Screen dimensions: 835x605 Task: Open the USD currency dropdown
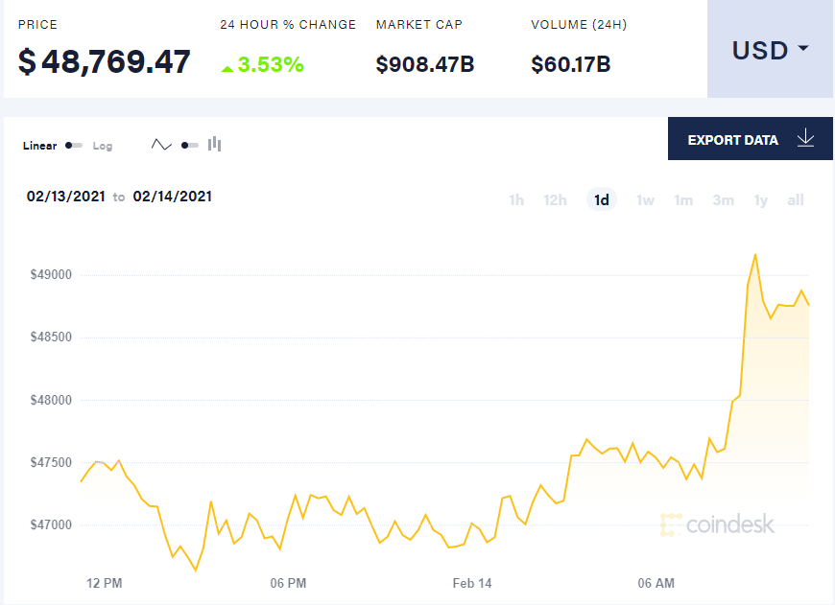pyautogui.click(x=770, y=50)
